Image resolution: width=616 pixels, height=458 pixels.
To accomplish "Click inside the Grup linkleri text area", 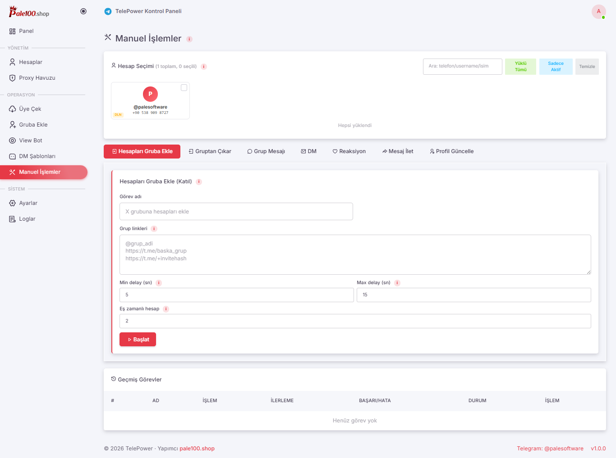I will (355, 254).
